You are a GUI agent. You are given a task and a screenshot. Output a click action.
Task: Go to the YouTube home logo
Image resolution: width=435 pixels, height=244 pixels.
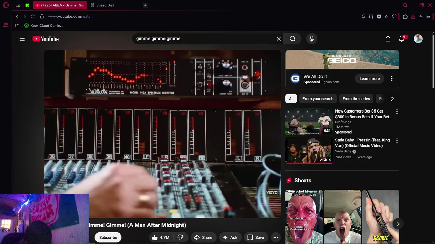click(x=46, y=39)
